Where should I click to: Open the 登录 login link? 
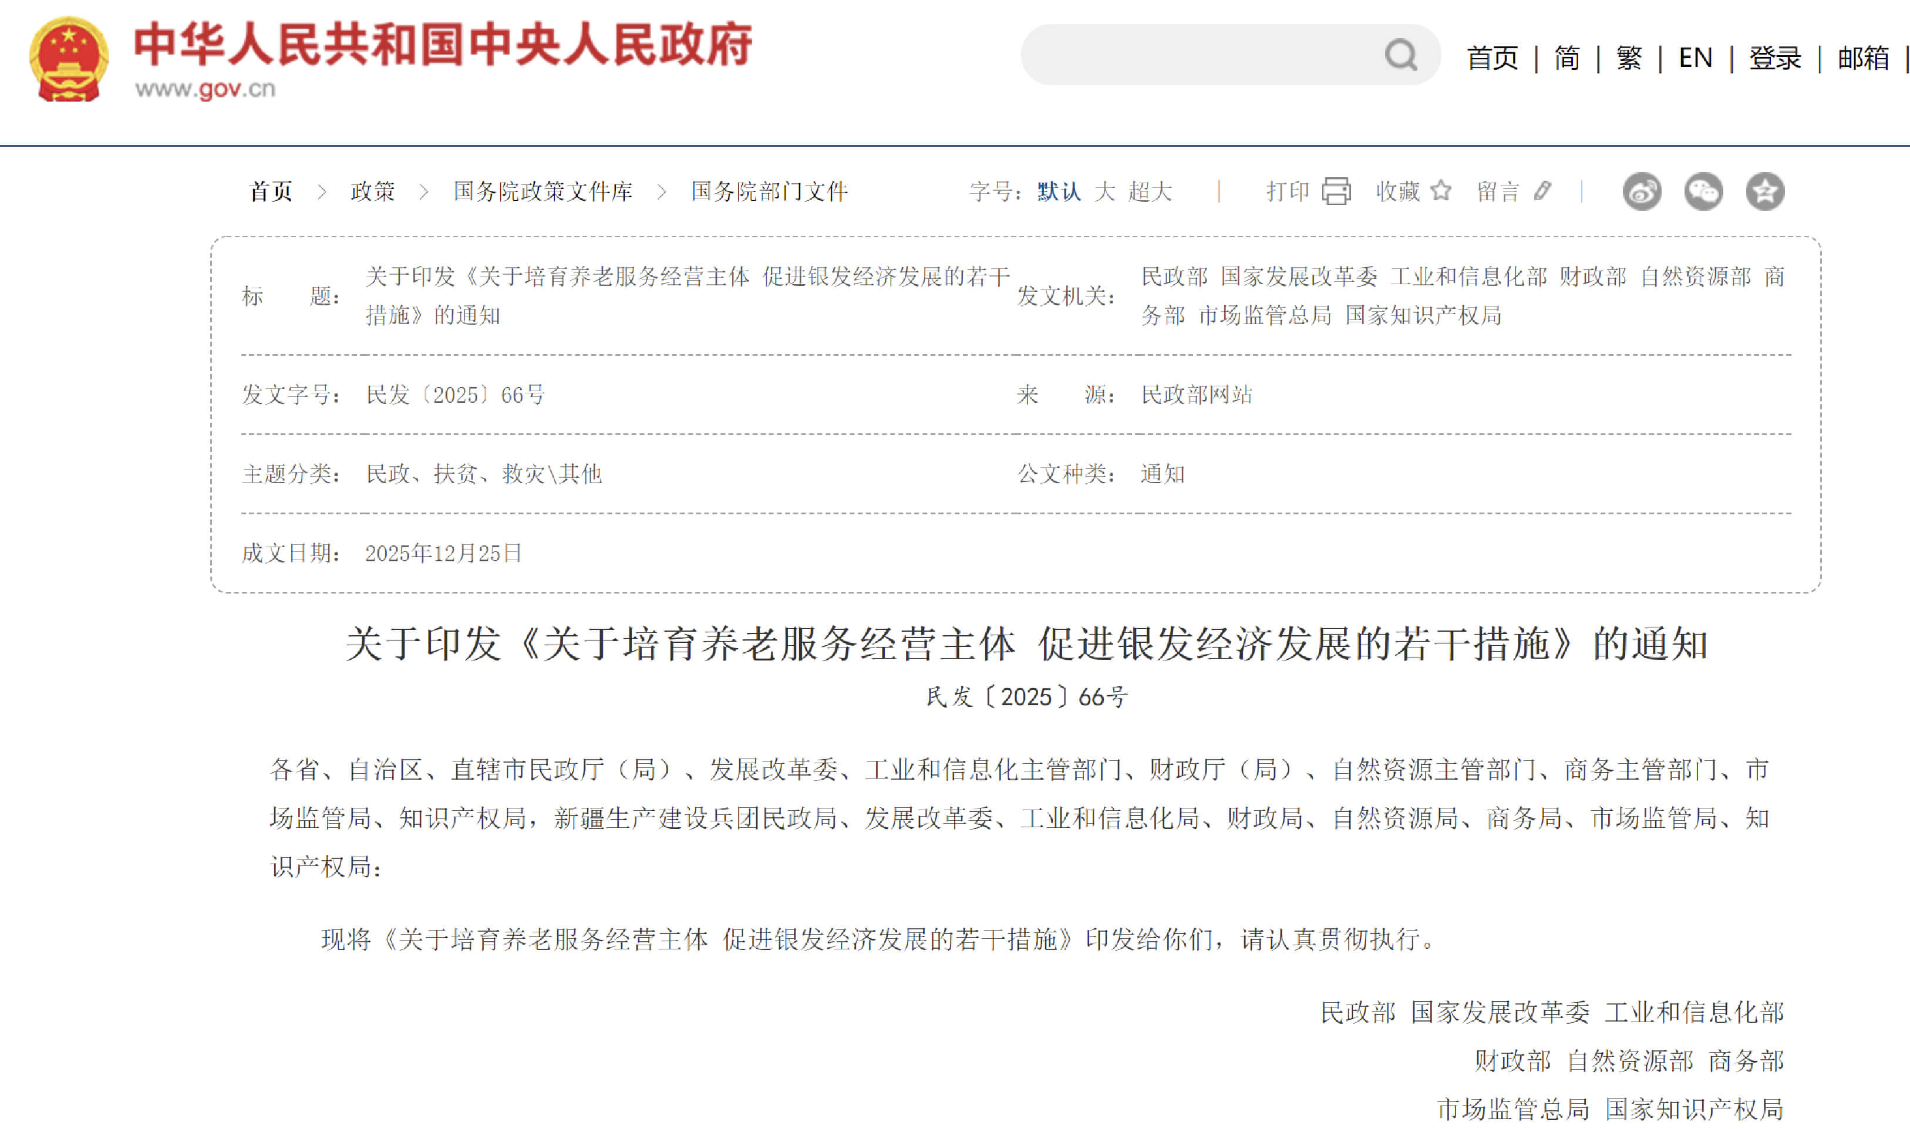pos(1774,58)
